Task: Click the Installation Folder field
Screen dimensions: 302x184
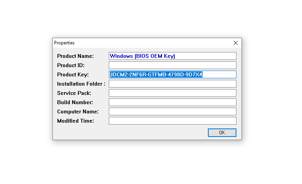Action: [172, 84]
